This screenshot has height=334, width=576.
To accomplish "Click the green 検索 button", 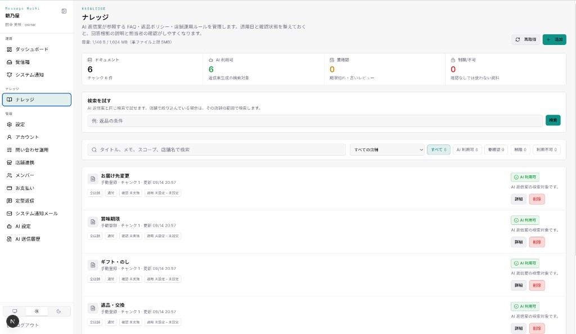I will click(x=553, y=120).
